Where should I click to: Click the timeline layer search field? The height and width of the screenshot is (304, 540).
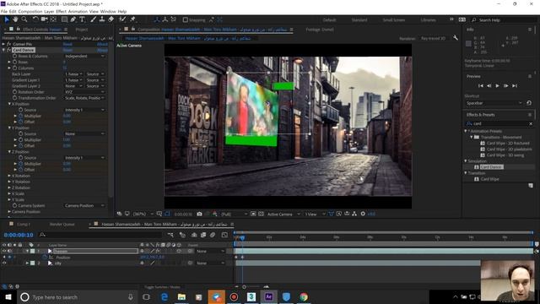(100, 235)
